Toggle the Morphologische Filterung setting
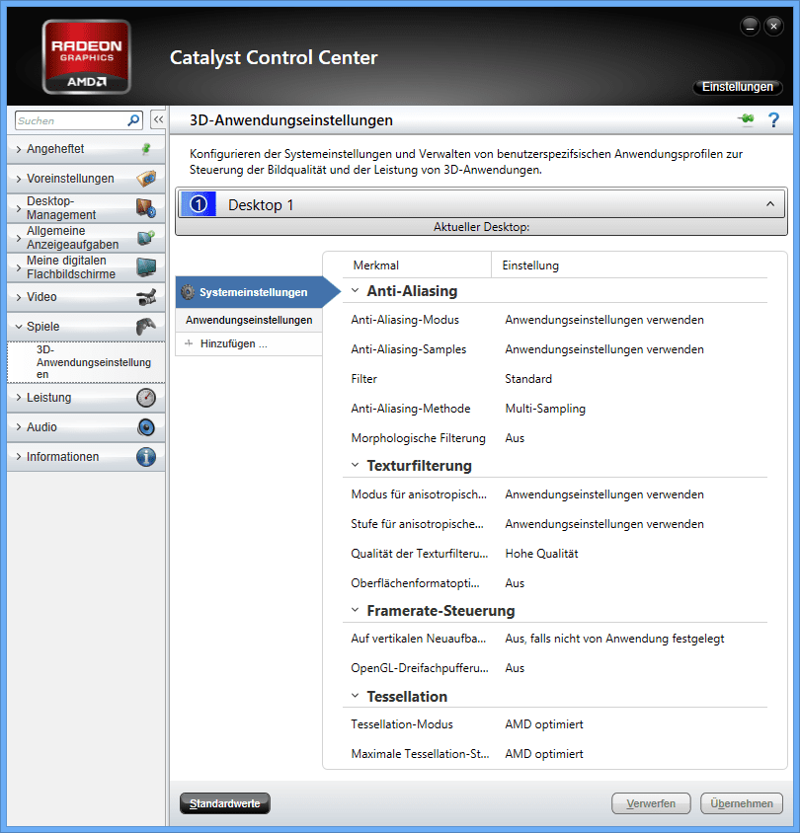The width and height of the screenshot is (800, 833). click(x=515, y=438)
